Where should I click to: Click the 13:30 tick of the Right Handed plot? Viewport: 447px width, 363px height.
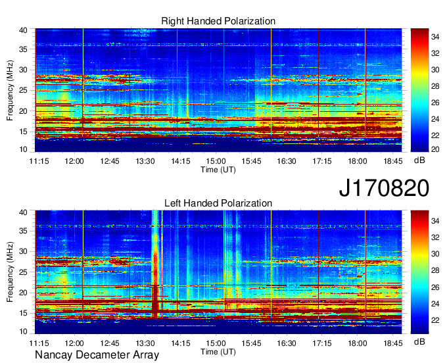coord(145,161)
